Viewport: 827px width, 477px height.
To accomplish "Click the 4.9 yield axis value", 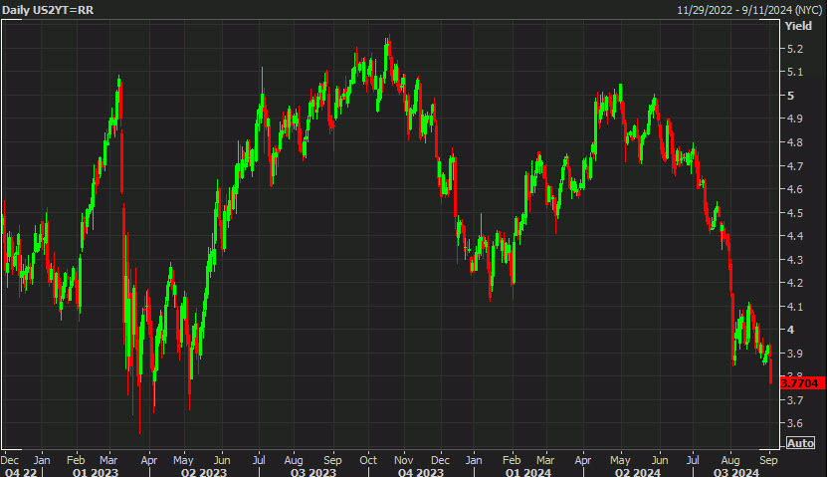I will pyautogui.click(x=794, y=119).
